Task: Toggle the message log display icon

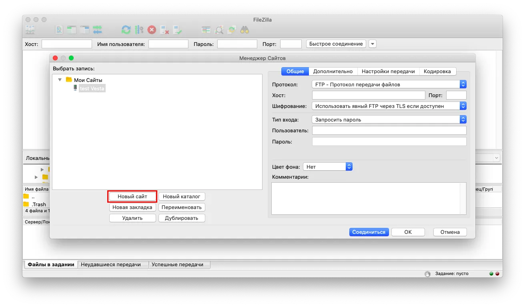Action: 59,30
